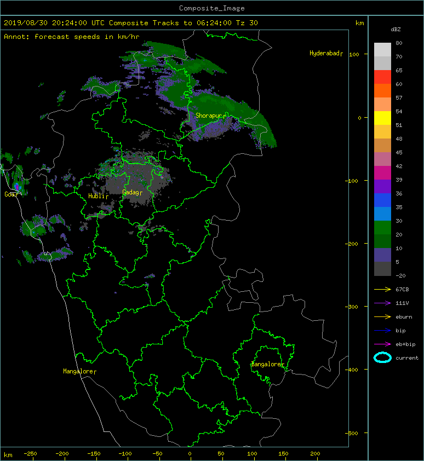Click the Goa label near coast
This screenshot has width=424, height=461.
(11, 194)
